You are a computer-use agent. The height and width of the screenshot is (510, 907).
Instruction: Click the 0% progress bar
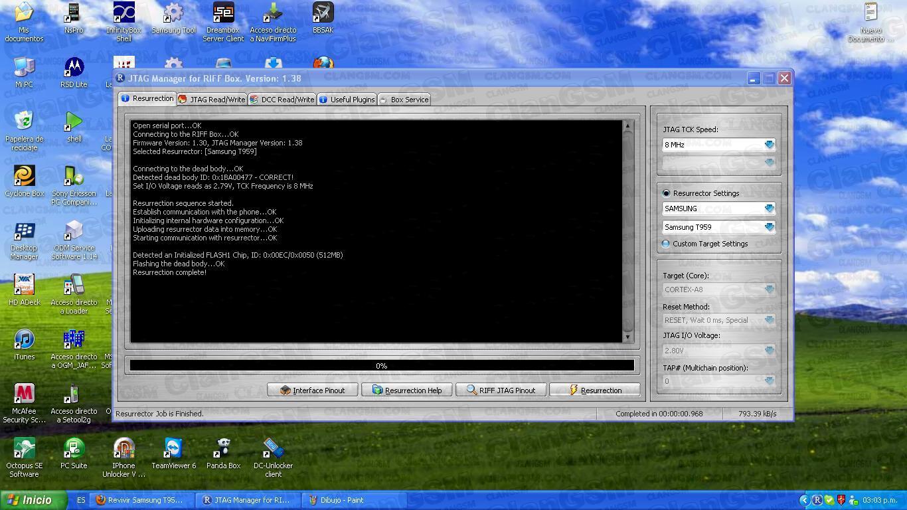pos(382,365)
